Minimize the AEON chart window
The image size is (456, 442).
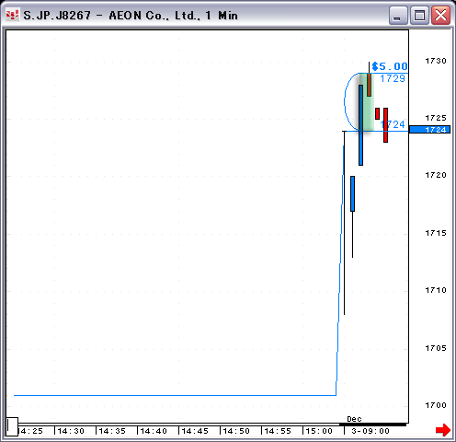tap(398, 15)
